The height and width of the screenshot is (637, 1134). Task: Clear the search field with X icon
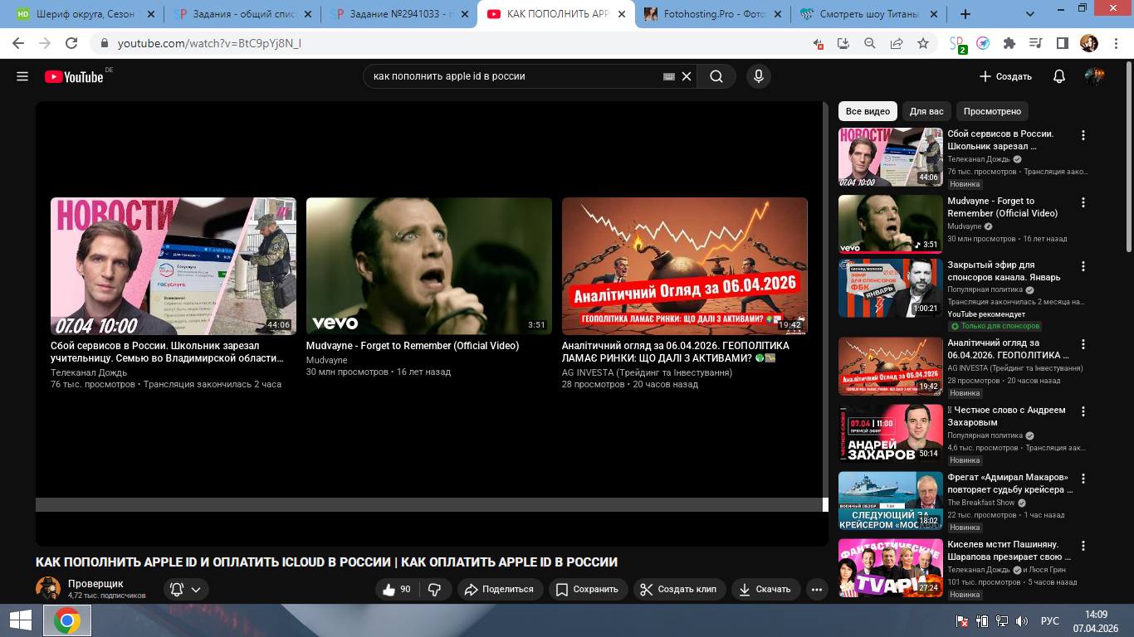click(x=687, y=76)
